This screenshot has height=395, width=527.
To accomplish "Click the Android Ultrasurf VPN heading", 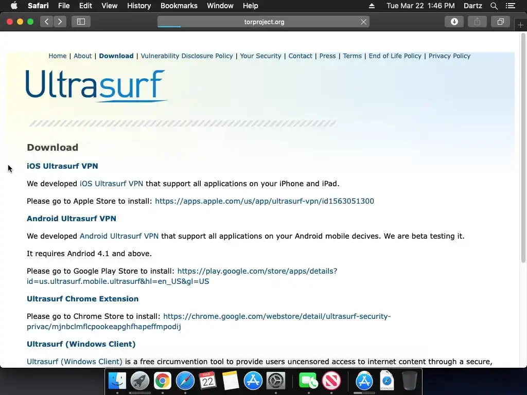I will [x=72, y=219].
